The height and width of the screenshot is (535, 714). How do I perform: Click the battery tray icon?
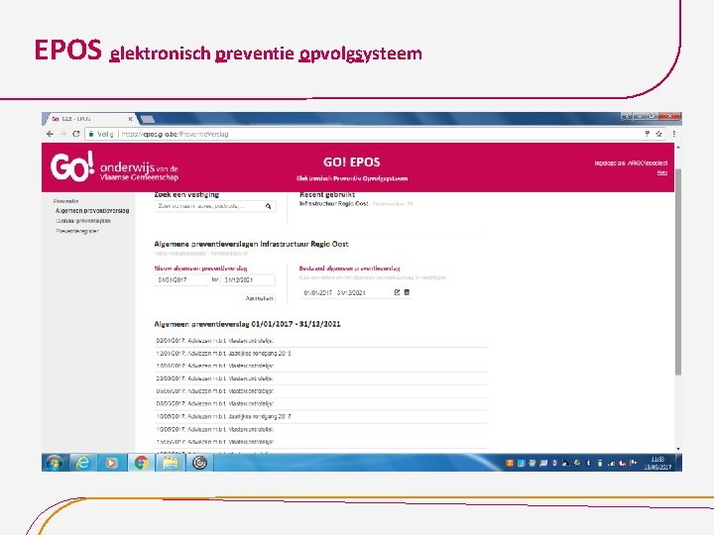600,463
